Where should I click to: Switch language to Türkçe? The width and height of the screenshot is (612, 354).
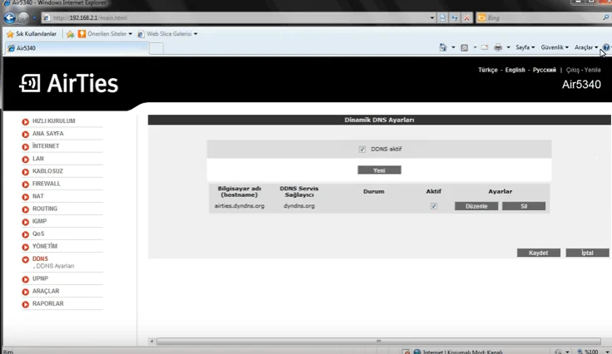(x=488, y=70)
